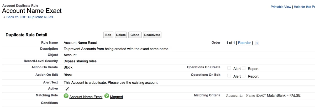Click the Edit button
The height and width of the screenshot is (107, 315).
(x=108, y=35)
